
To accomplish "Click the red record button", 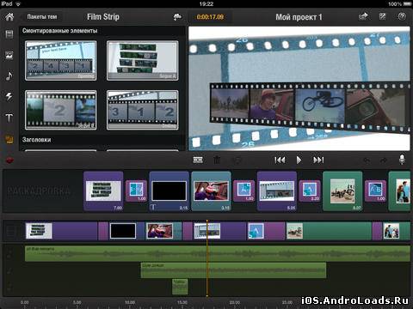I will coord(9,161).
